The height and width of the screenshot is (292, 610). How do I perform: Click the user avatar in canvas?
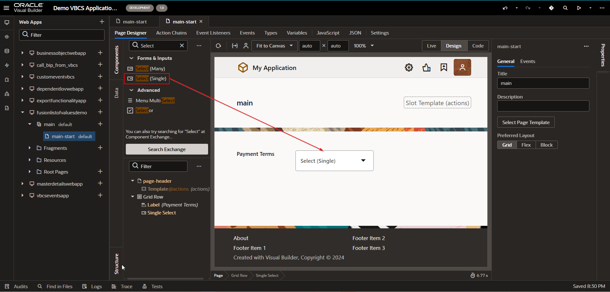pyautogui.click(x=462, y=67)
